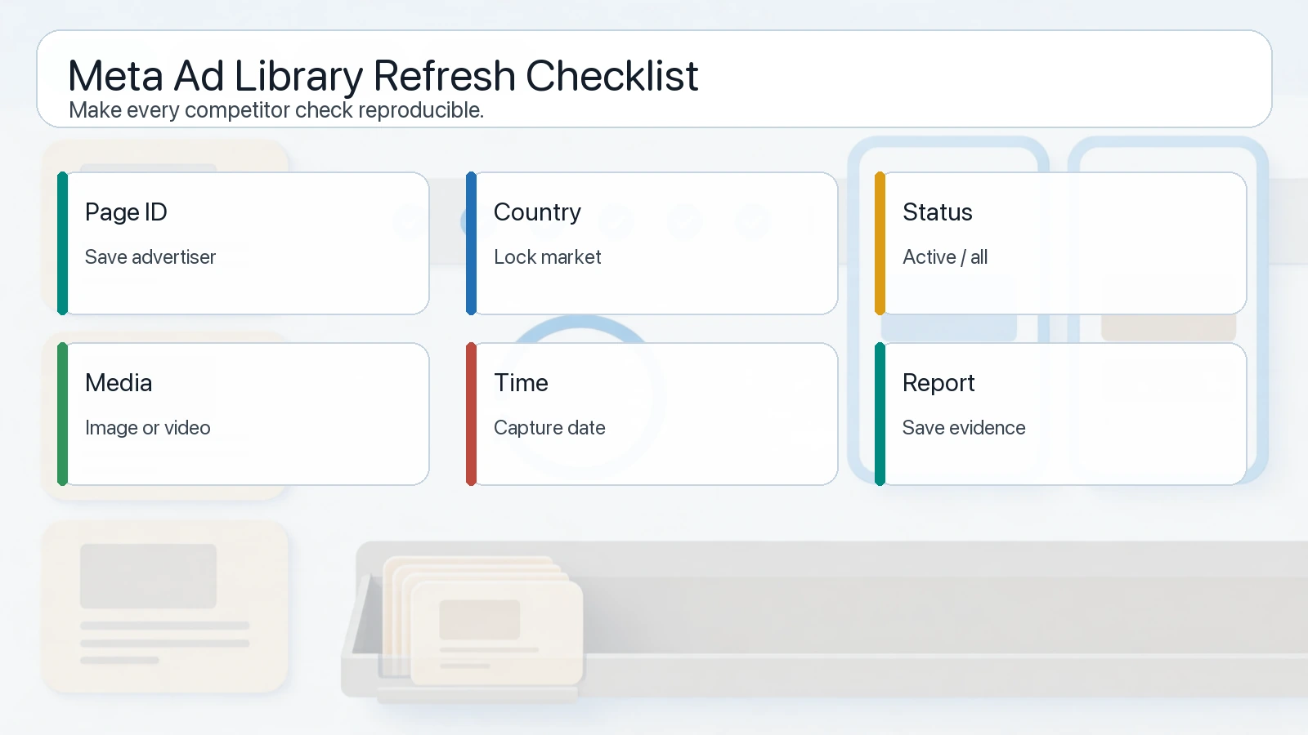Click the orange accent bar on Status card
Viewport: 1308px width, 735px height.
coord(880,243)
